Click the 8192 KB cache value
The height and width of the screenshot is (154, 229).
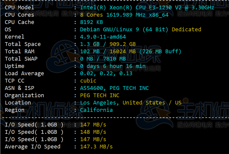coord(91,22)
